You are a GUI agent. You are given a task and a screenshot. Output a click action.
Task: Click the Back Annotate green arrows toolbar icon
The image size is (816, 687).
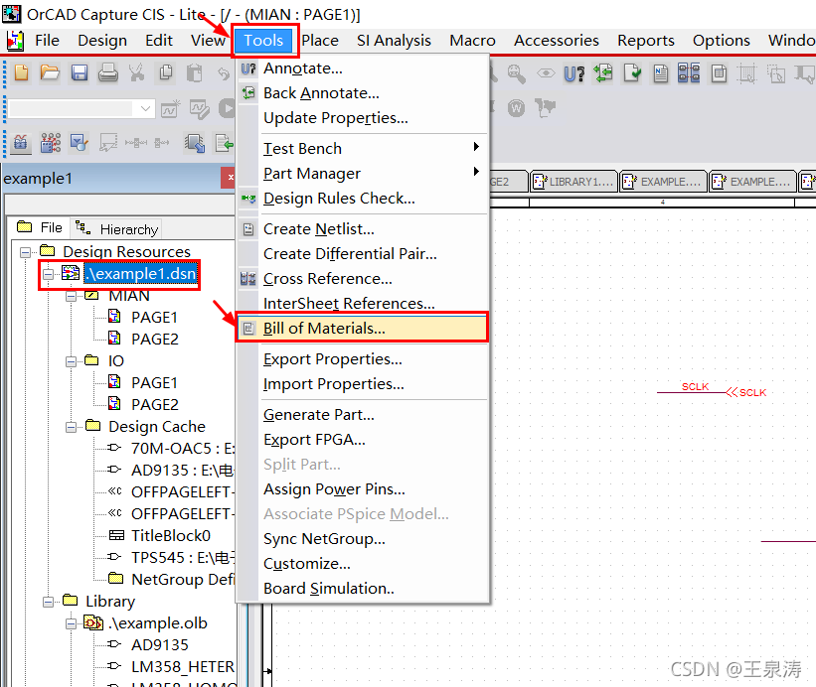(602, 73)
